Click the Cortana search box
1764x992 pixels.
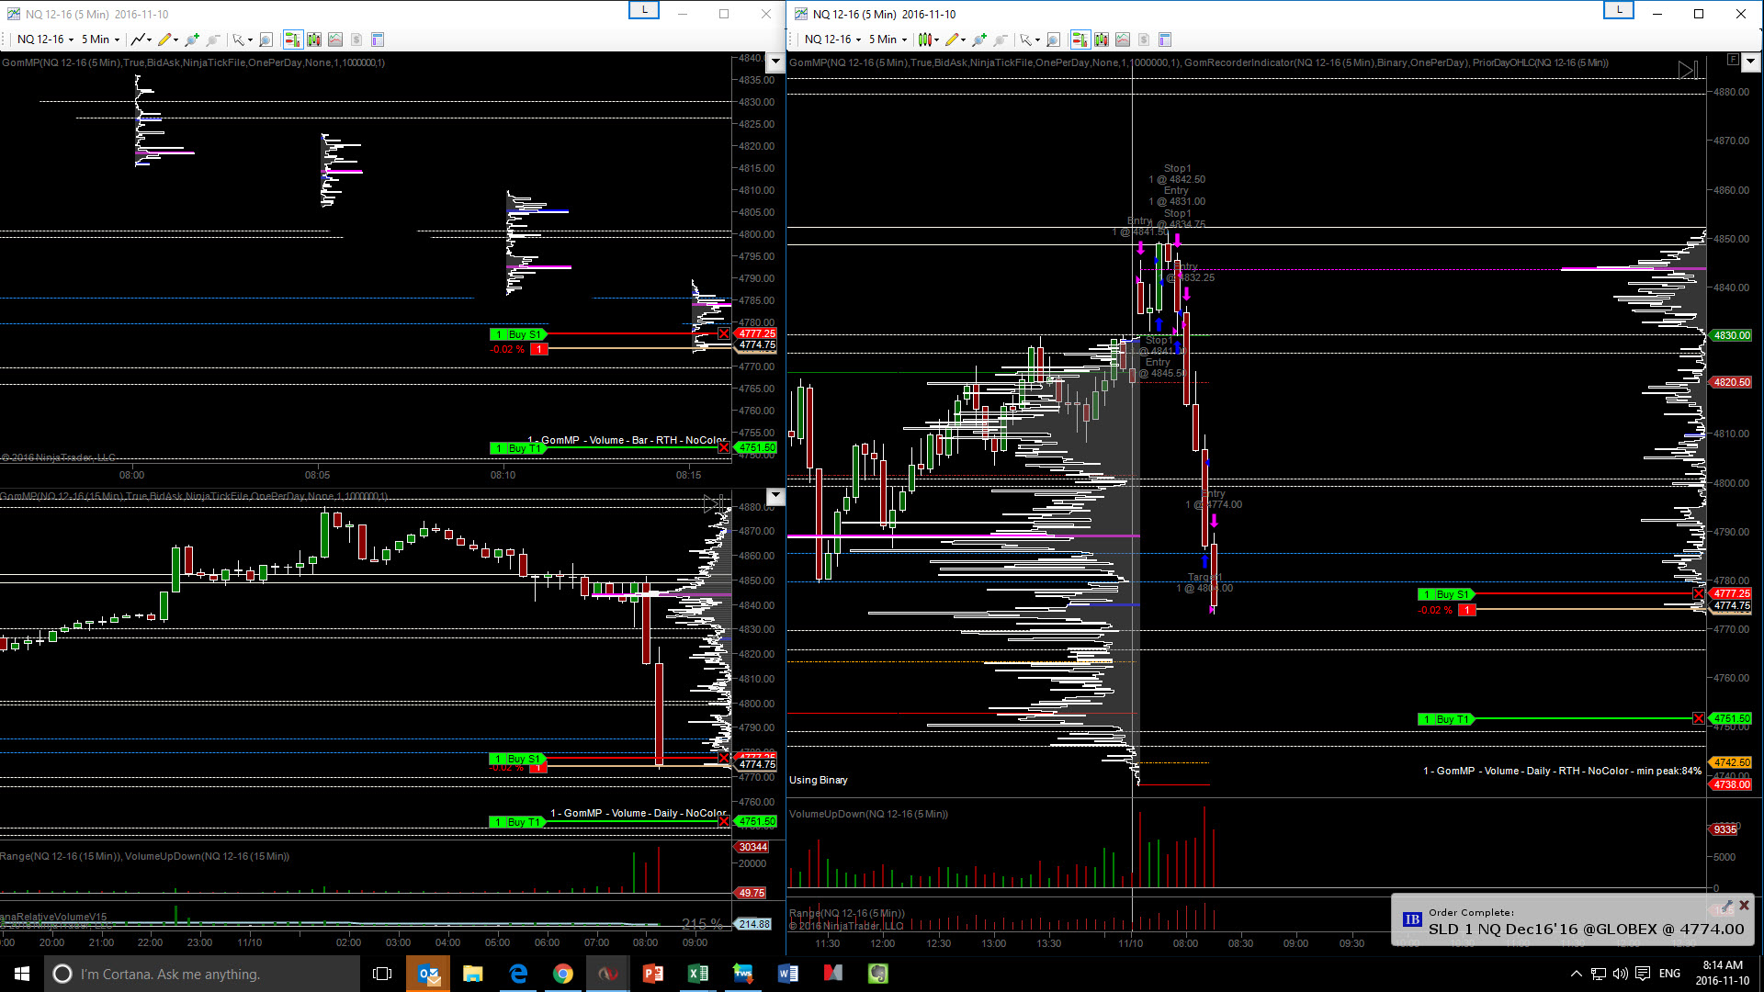202,974
